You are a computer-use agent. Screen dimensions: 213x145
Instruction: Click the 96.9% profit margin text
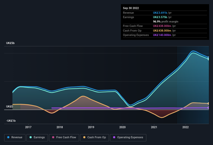166,21
